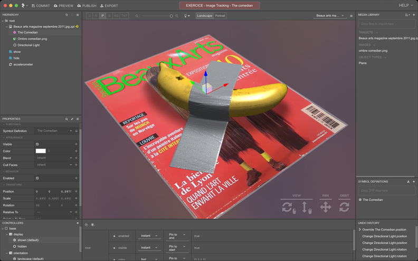Collapse the root node in Hierarchy

coord(3,21)
